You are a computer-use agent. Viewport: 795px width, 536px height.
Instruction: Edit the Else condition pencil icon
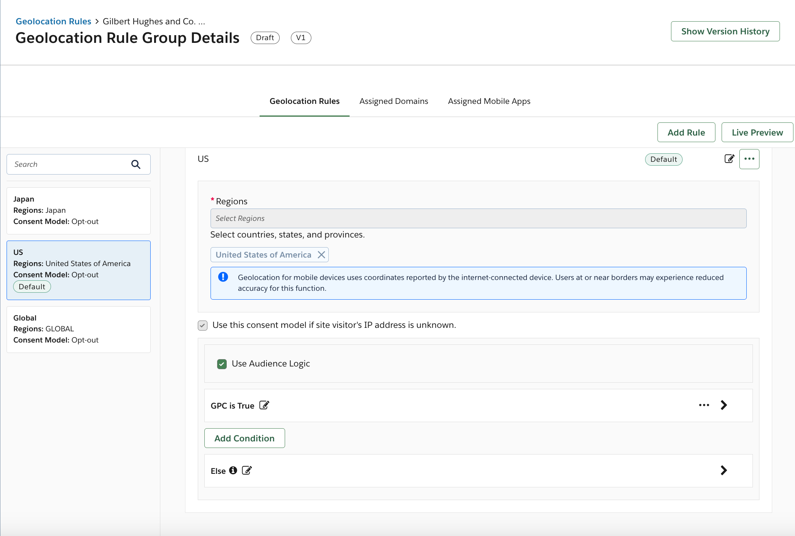pos(247,470)
